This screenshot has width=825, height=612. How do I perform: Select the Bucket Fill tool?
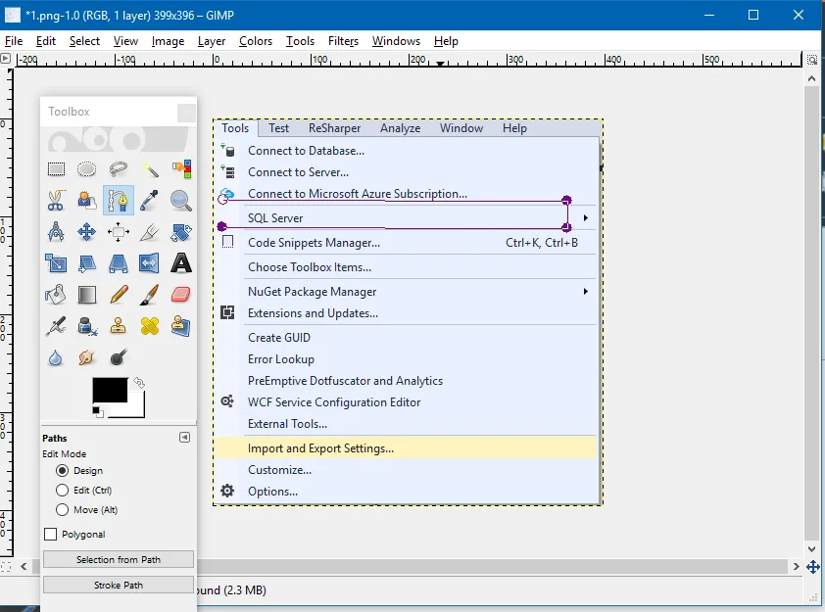[56, 295]
